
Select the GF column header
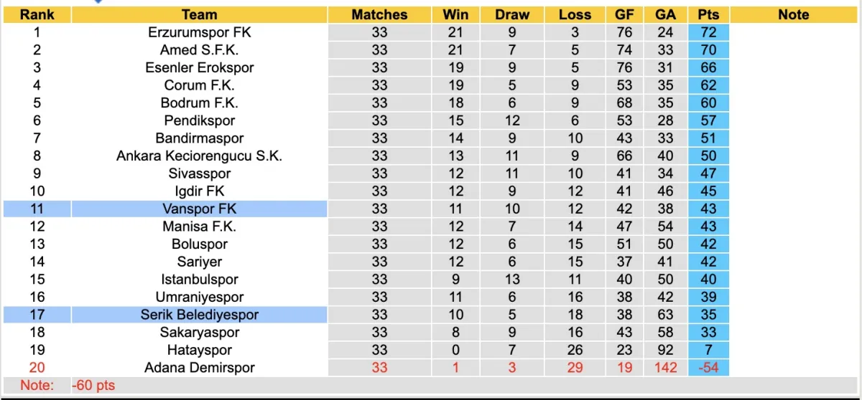click(624, 14)
